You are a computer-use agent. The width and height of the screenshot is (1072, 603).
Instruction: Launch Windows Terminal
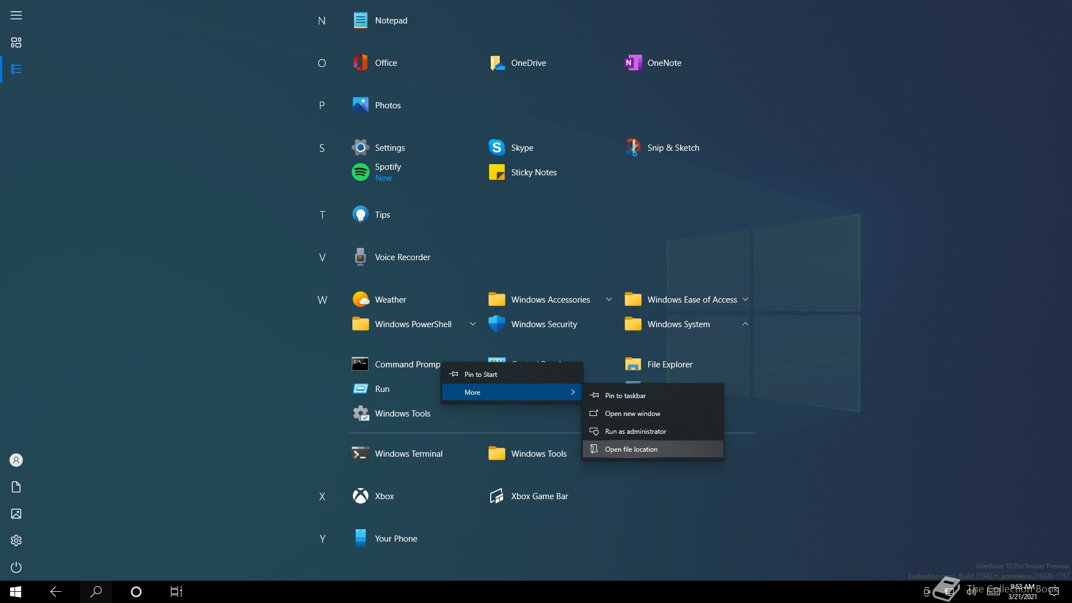pos(398,454)
